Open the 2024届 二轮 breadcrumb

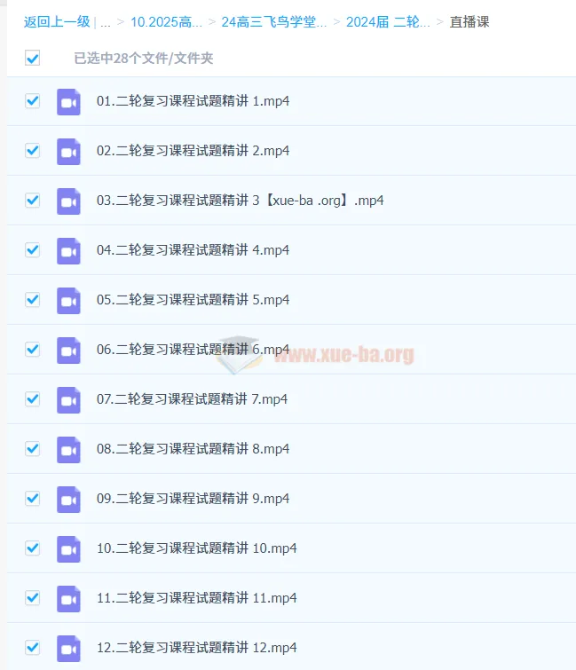click(388, 22)
